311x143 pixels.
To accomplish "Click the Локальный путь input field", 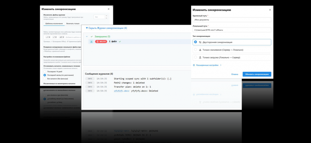I will pyautogui.click(x=232, y=30).
